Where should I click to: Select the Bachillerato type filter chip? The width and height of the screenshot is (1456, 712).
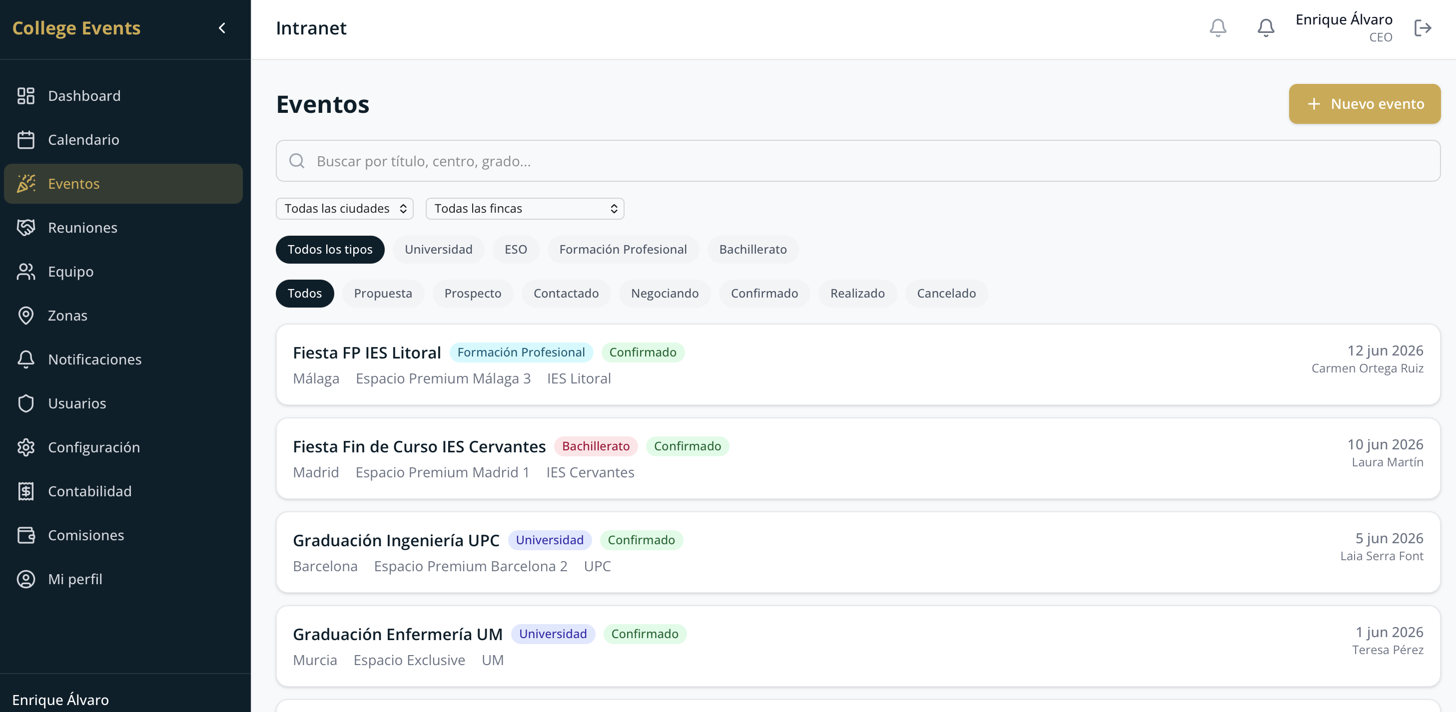pyautogui.click(x=752, y=250)
